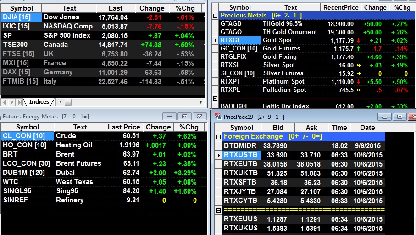The image size is (416, 235).
Task: Select the SINGL95 Sing95 row
Action: pyautogui.click(x=104, y=191)
